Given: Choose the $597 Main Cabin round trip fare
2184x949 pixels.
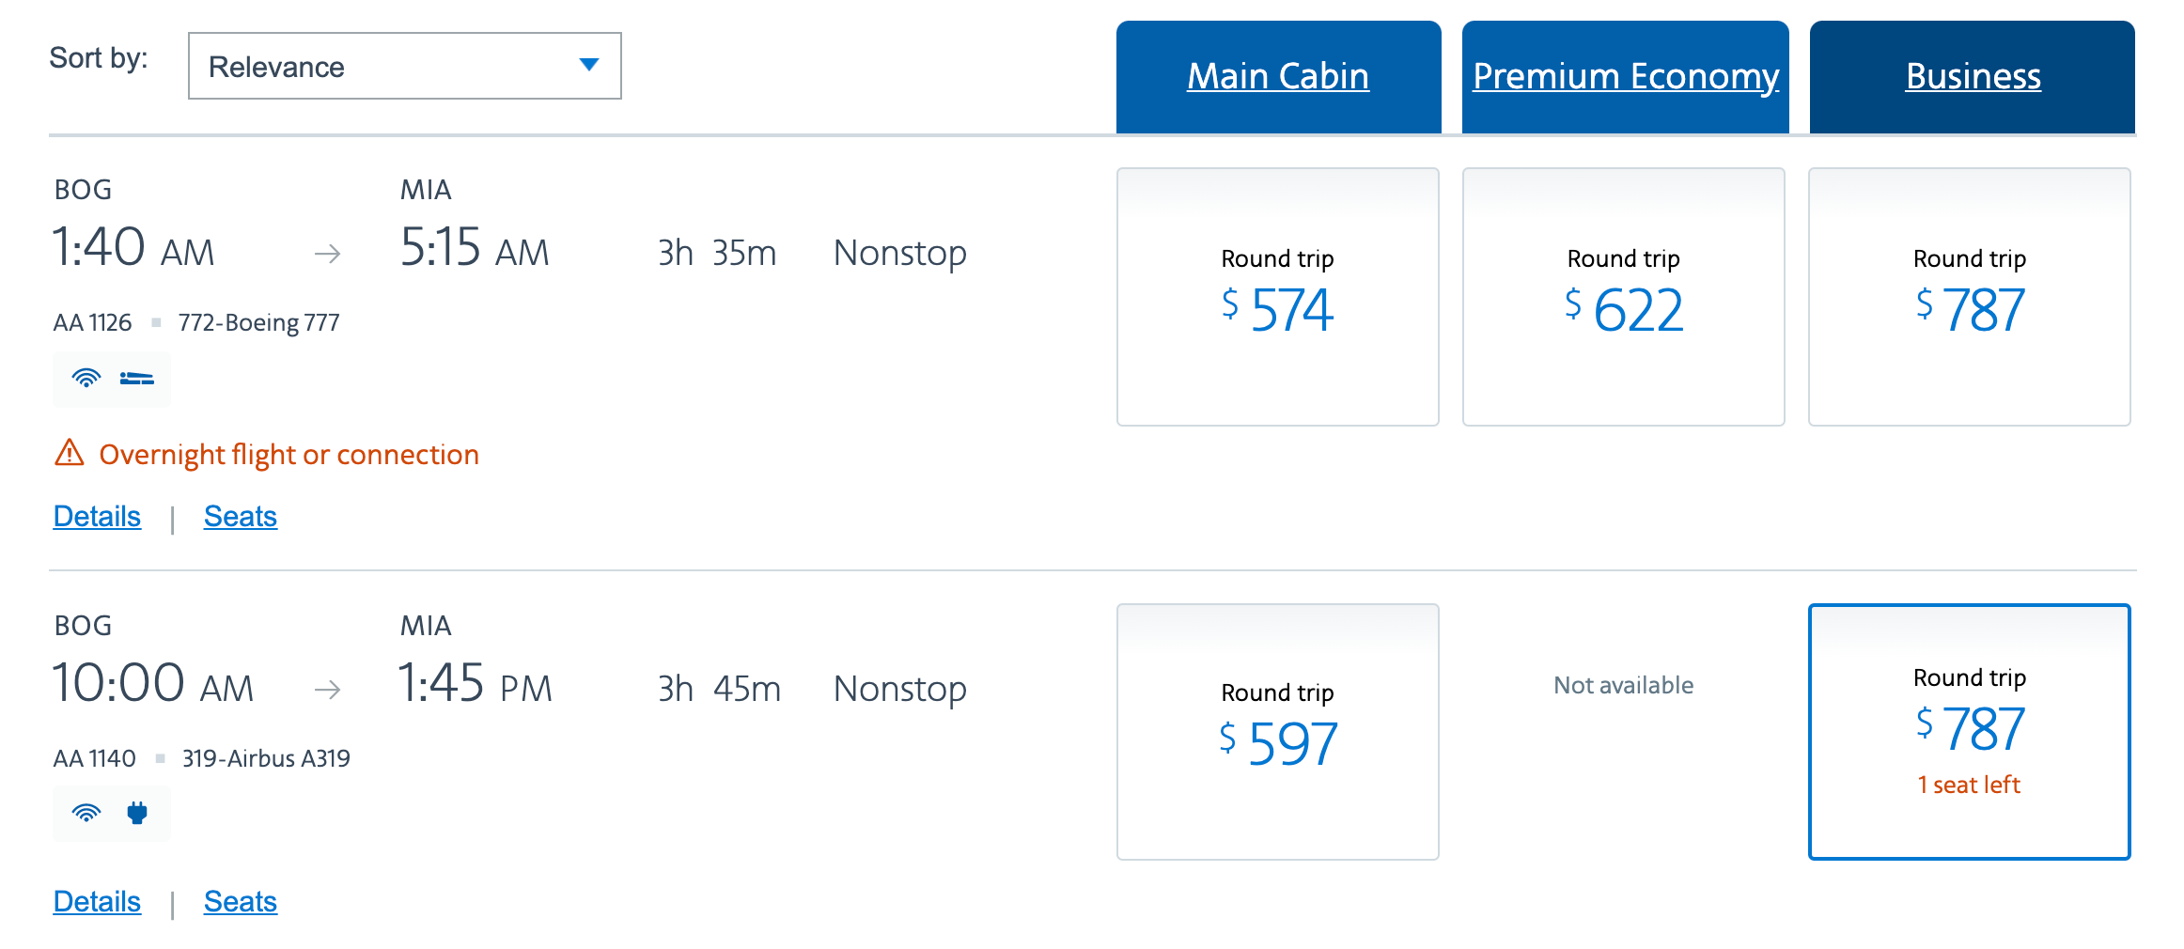Looking at the screenshot, I should pos(1278,732).
